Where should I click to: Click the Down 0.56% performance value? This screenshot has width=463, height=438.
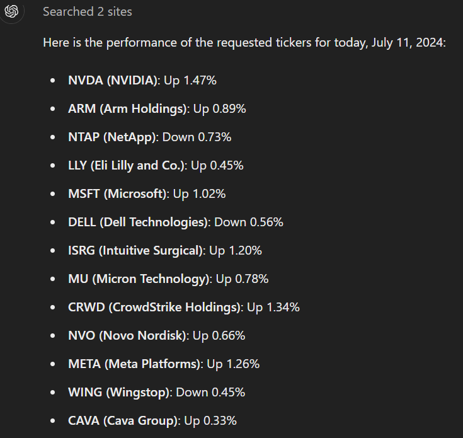pos(249,222)
